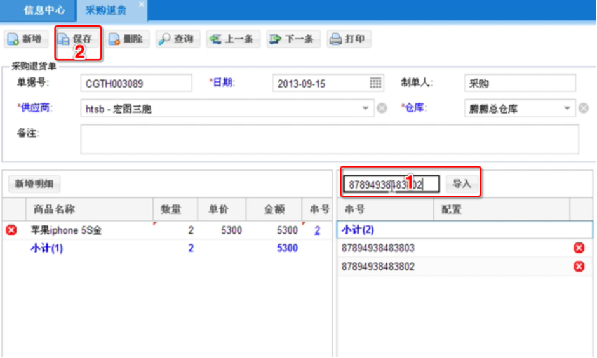Expand the 仓库 warehouse dropdown
Viewport: 597px width, 358px height.
click(x=568, y=109)
